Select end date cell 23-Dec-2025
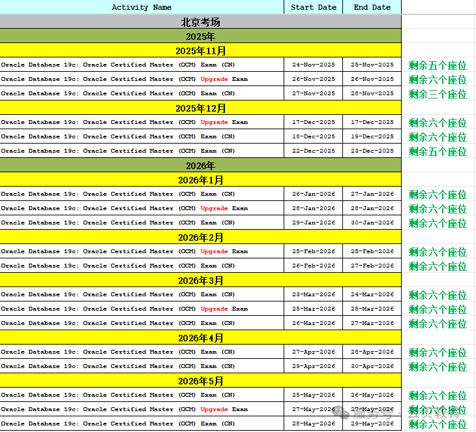The height and width of the screenshot is (432, 476). pos(372,151)
